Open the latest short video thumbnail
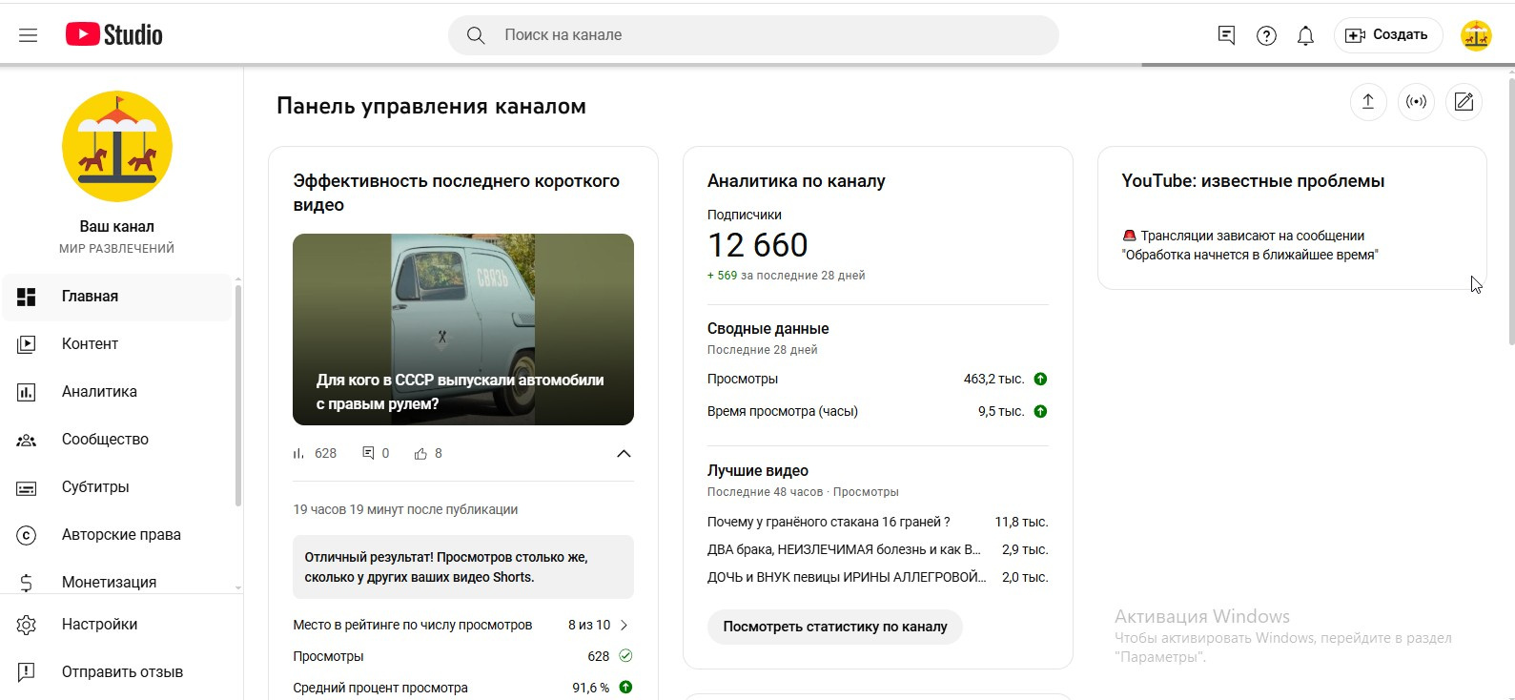This screenshot has height=700, width=1515. coord(463,329)
